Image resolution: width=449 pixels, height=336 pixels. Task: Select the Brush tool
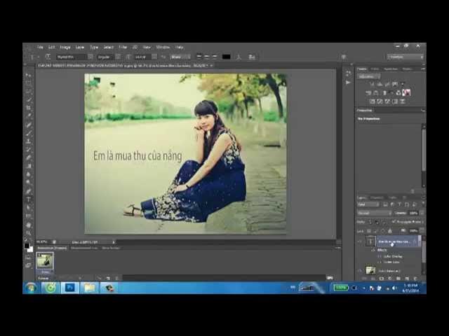[x=28, y=133]
